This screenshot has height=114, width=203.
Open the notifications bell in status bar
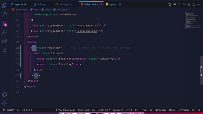199,110
